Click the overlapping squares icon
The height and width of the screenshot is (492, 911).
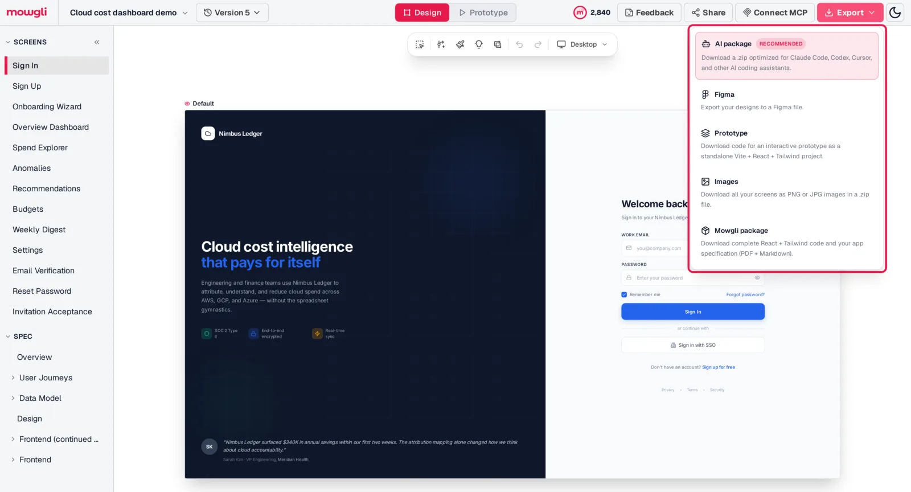498,44
